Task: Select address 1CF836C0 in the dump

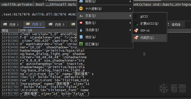Action: click(x=10, y=84)
